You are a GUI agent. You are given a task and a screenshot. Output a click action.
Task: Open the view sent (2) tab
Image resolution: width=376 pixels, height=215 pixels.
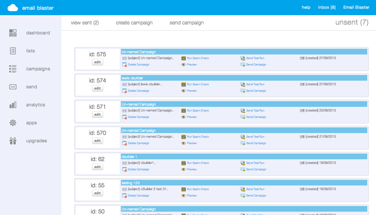(85, 23)
